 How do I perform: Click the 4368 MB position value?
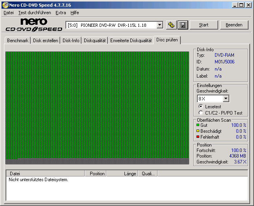(x=237, y=156)
